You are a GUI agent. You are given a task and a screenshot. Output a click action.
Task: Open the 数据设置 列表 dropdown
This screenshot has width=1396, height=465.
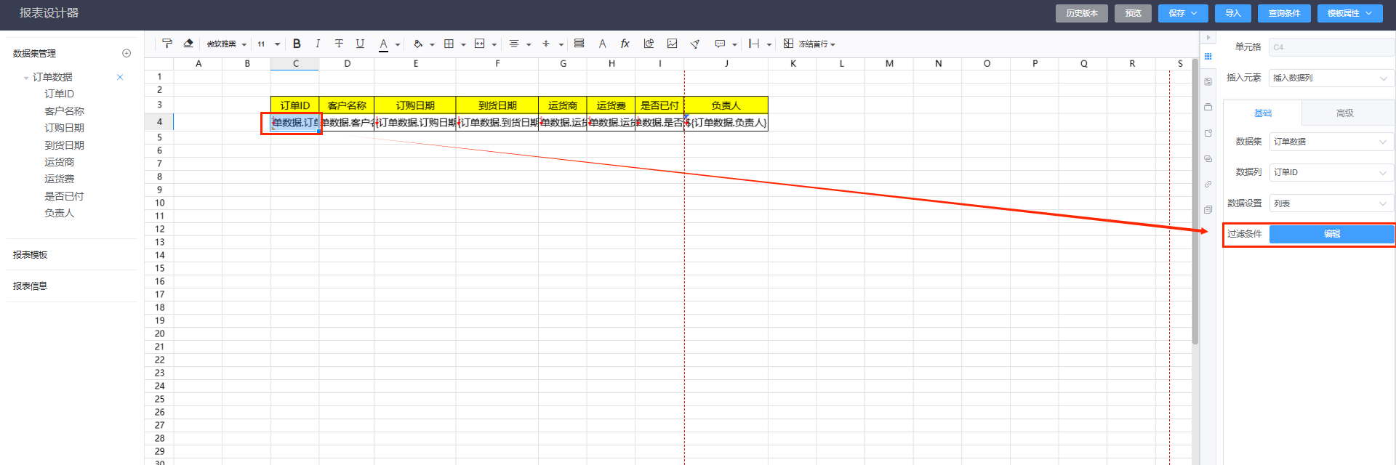[1330, 203]
